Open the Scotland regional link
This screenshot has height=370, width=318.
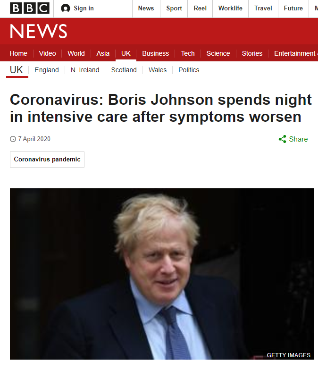pos(124,70)
